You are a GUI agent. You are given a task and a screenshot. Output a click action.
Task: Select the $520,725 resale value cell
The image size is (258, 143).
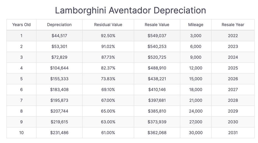(157, 57)
